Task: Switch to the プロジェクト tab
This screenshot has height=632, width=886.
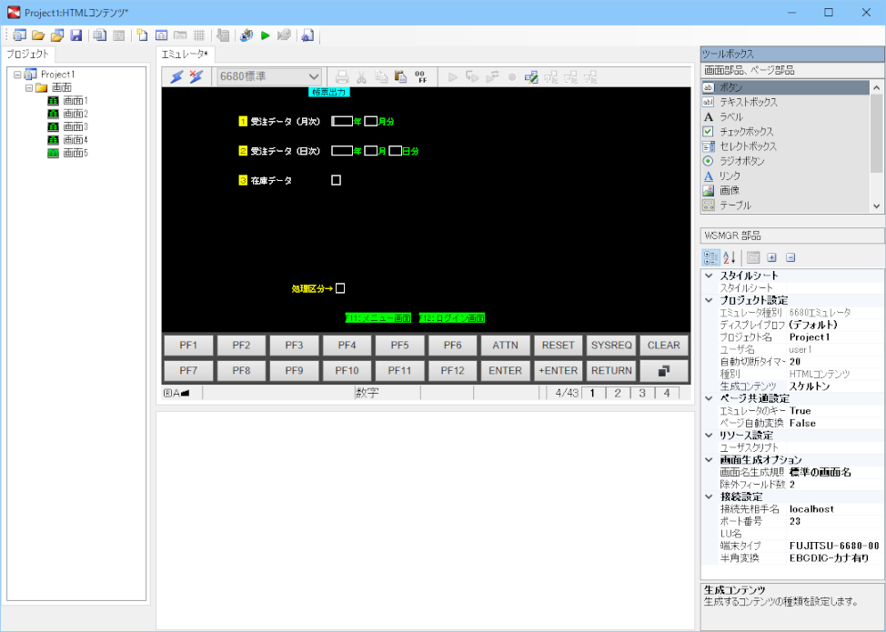Action: 27,55
